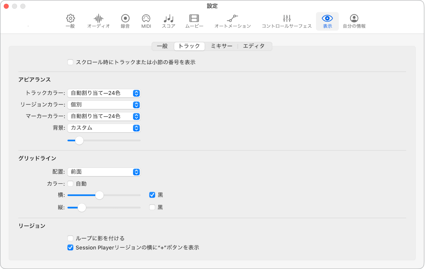Click the 設定 window title
The width and height of the screenshot is (425, 269).
(212, 6)
